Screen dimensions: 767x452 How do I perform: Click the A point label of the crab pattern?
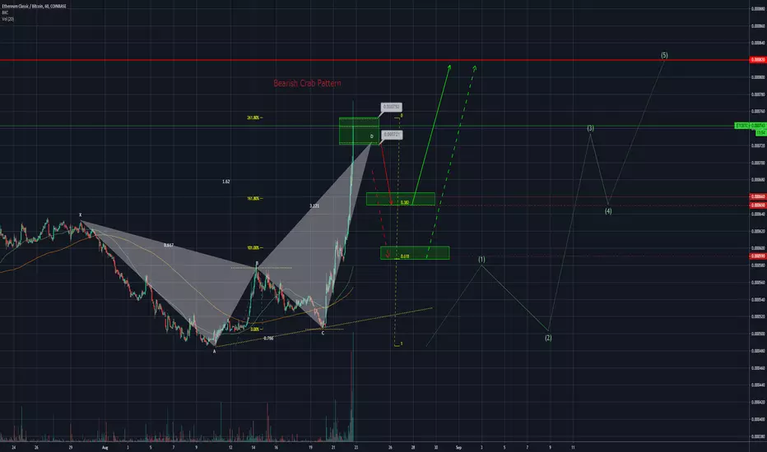tap(214, 352)
